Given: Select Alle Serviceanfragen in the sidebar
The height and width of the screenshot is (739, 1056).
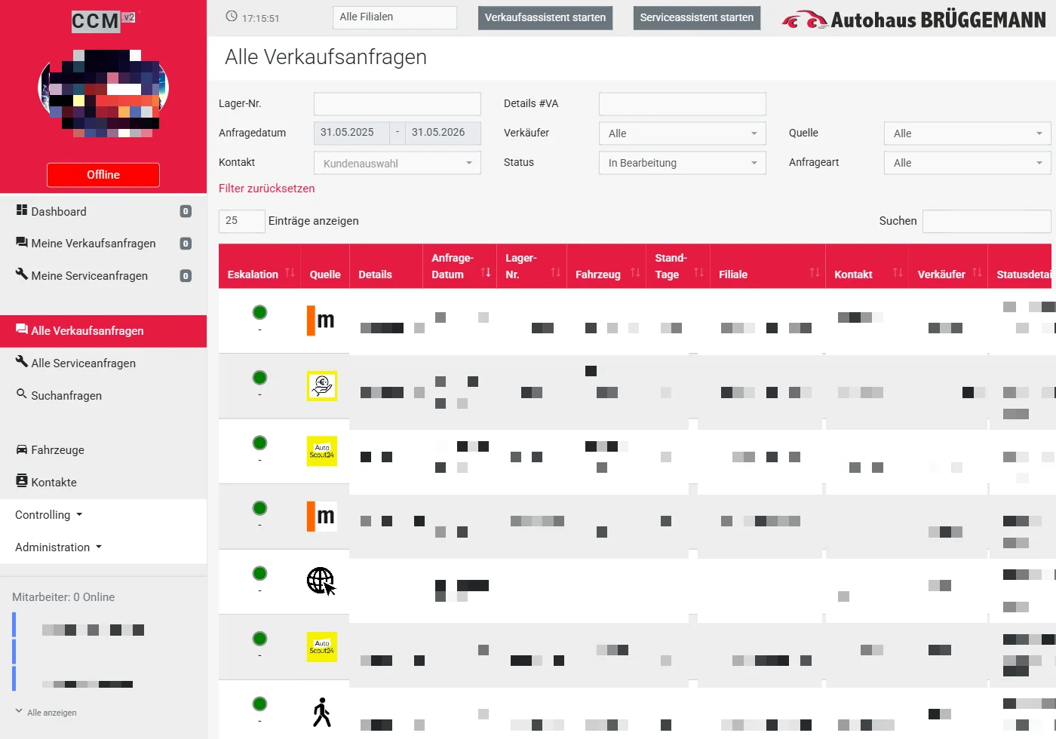Looking at the screenshot, I should pos(103,363).
